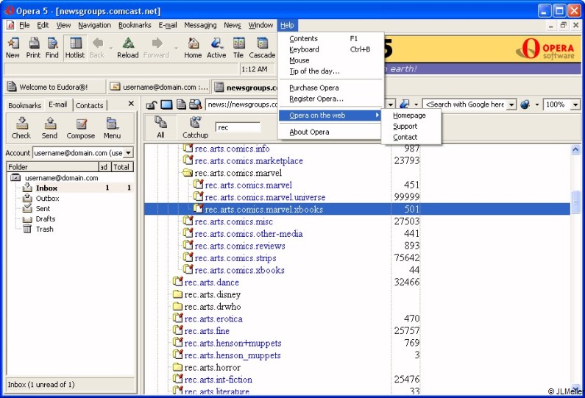Close the Hotlist panel with X
Screen dimensions: 585x398
131,104
